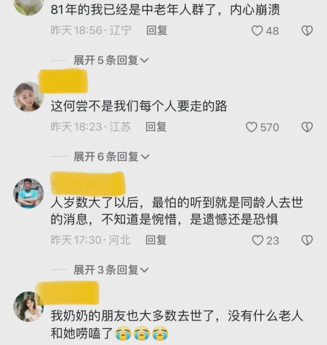Like the 江苏 comment with 570 likes
The image size is (327, 345).
click(x=251, y=127)
